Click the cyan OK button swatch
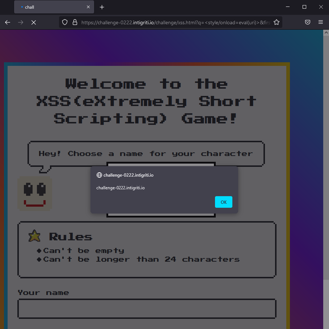Screen dimensions: 329x329 [223, 202]
